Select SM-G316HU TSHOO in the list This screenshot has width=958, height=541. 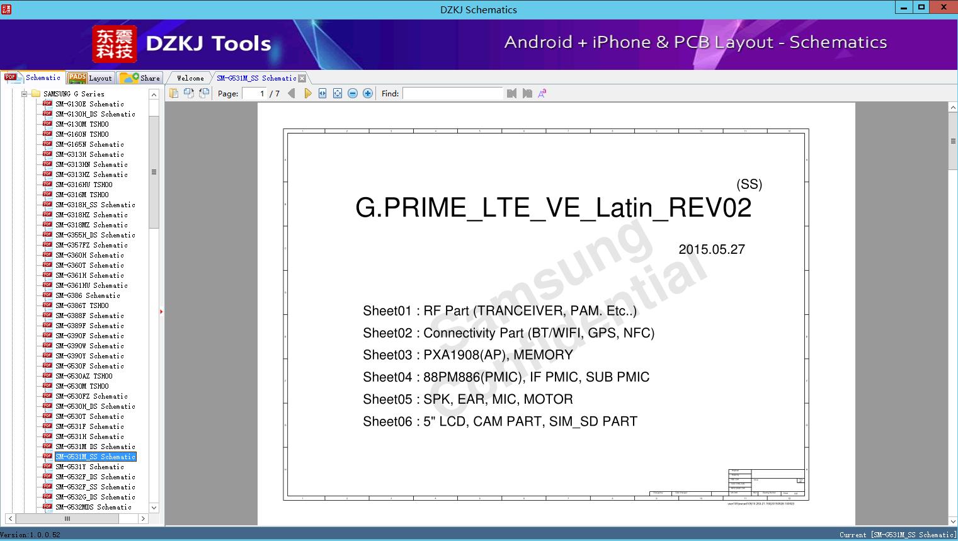coord(84,185)
